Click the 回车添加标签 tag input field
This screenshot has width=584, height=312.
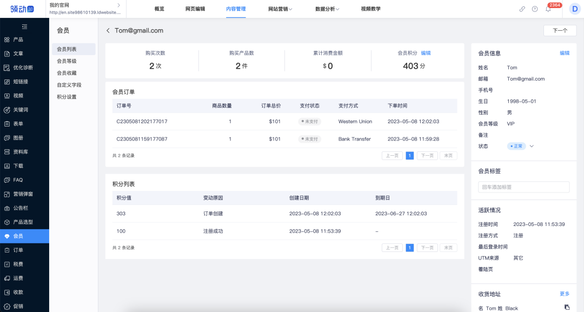click(523, 187)
